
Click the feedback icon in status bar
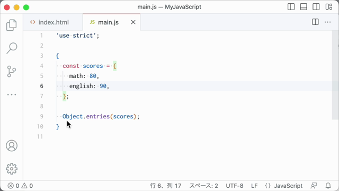(314, 186)
